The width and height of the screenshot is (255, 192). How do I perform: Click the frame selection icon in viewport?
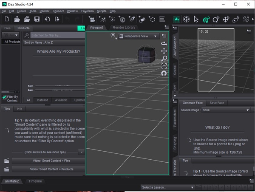pos(164,66)
